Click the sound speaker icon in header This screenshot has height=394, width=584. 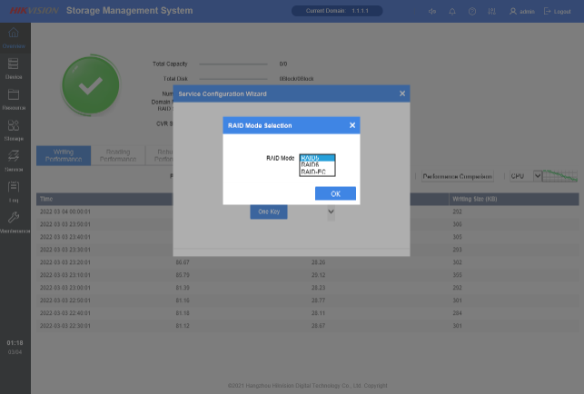(431, 11)
